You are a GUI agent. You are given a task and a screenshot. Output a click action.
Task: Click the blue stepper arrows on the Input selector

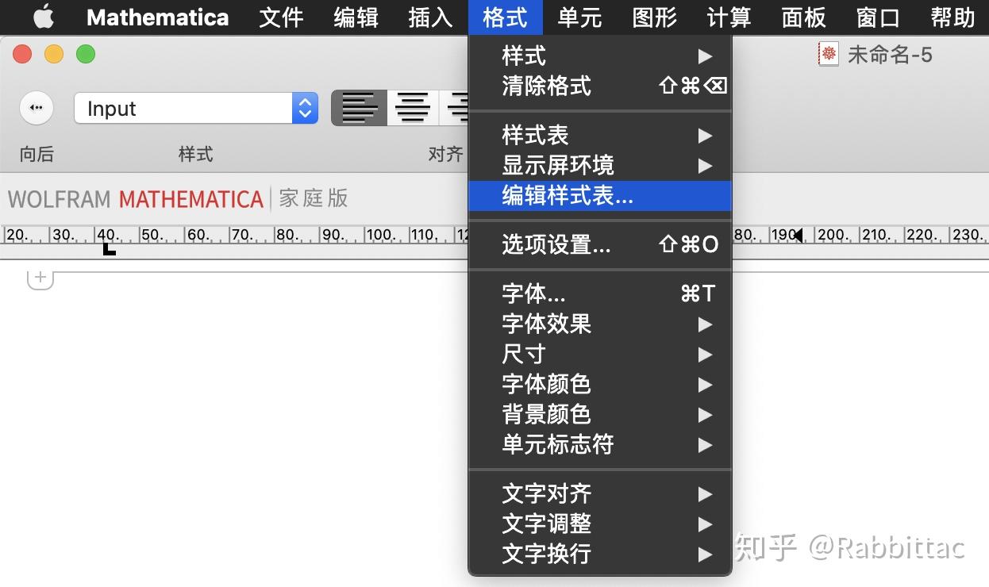(x=304, y=108)
